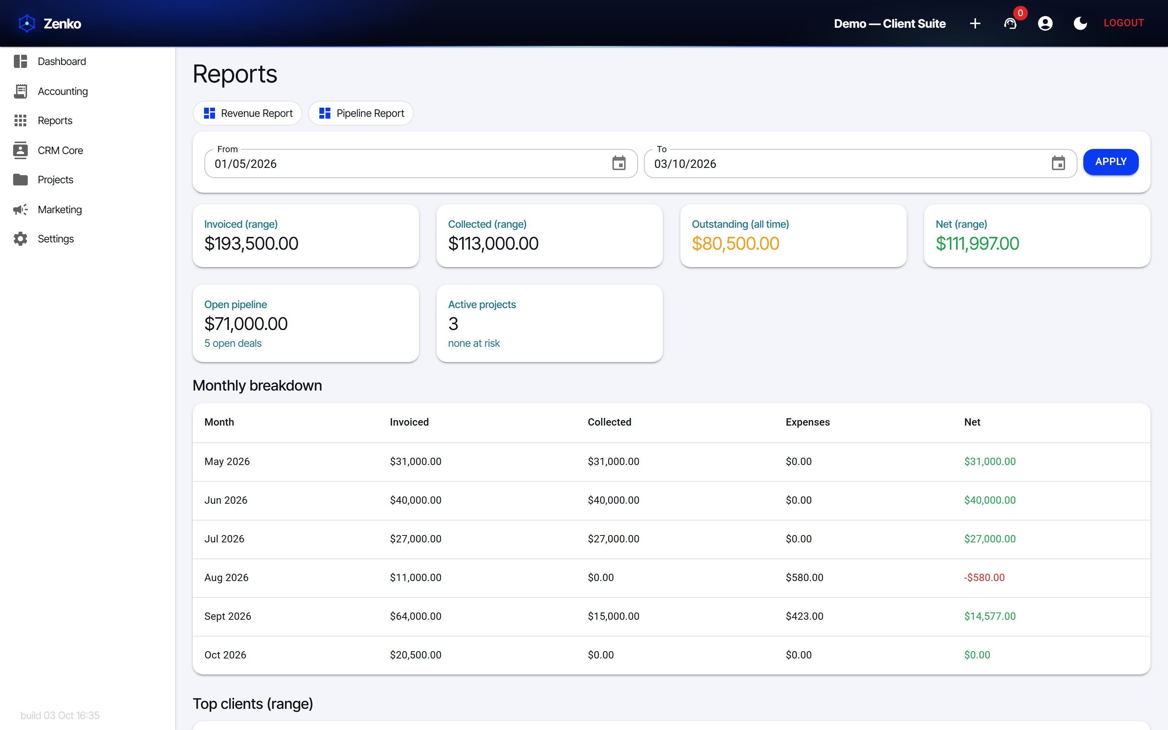This screenshot has height=730, width=1168.
Task: Click the Jul 2026 net $27,000.00
Action: 990,539
